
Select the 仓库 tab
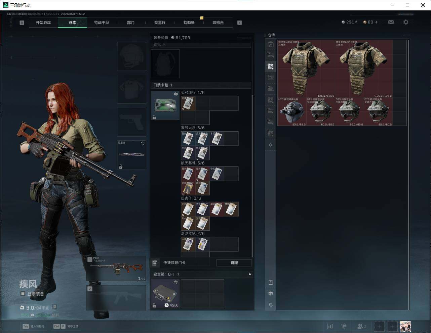click(x=73, y=22)
